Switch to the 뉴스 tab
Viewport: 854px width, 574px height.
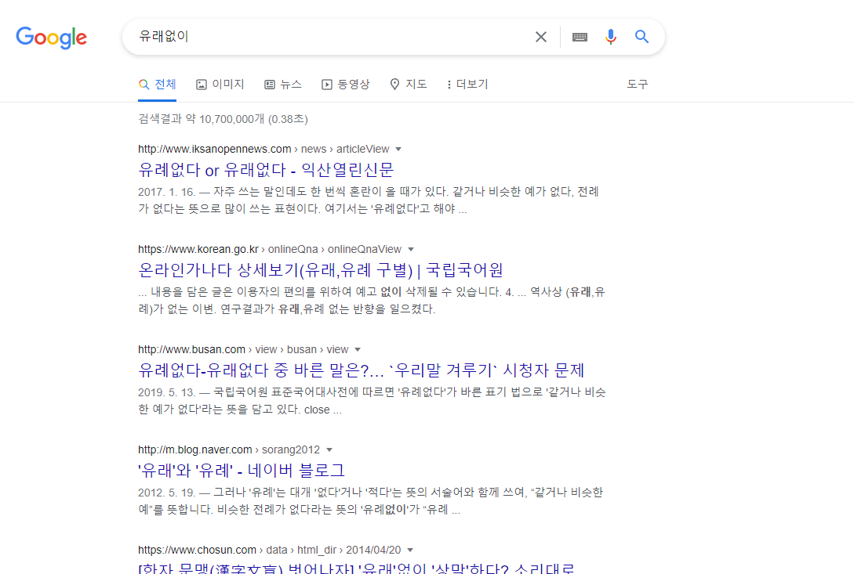(282, 85)
